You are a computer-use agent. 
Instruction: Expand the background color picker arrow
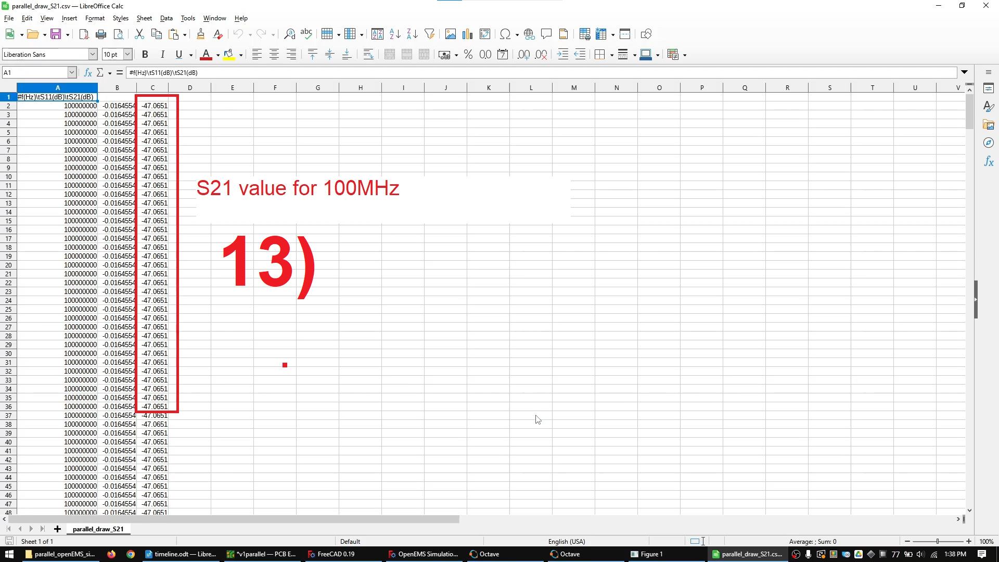pyautogui.click(x=240, y=54)
